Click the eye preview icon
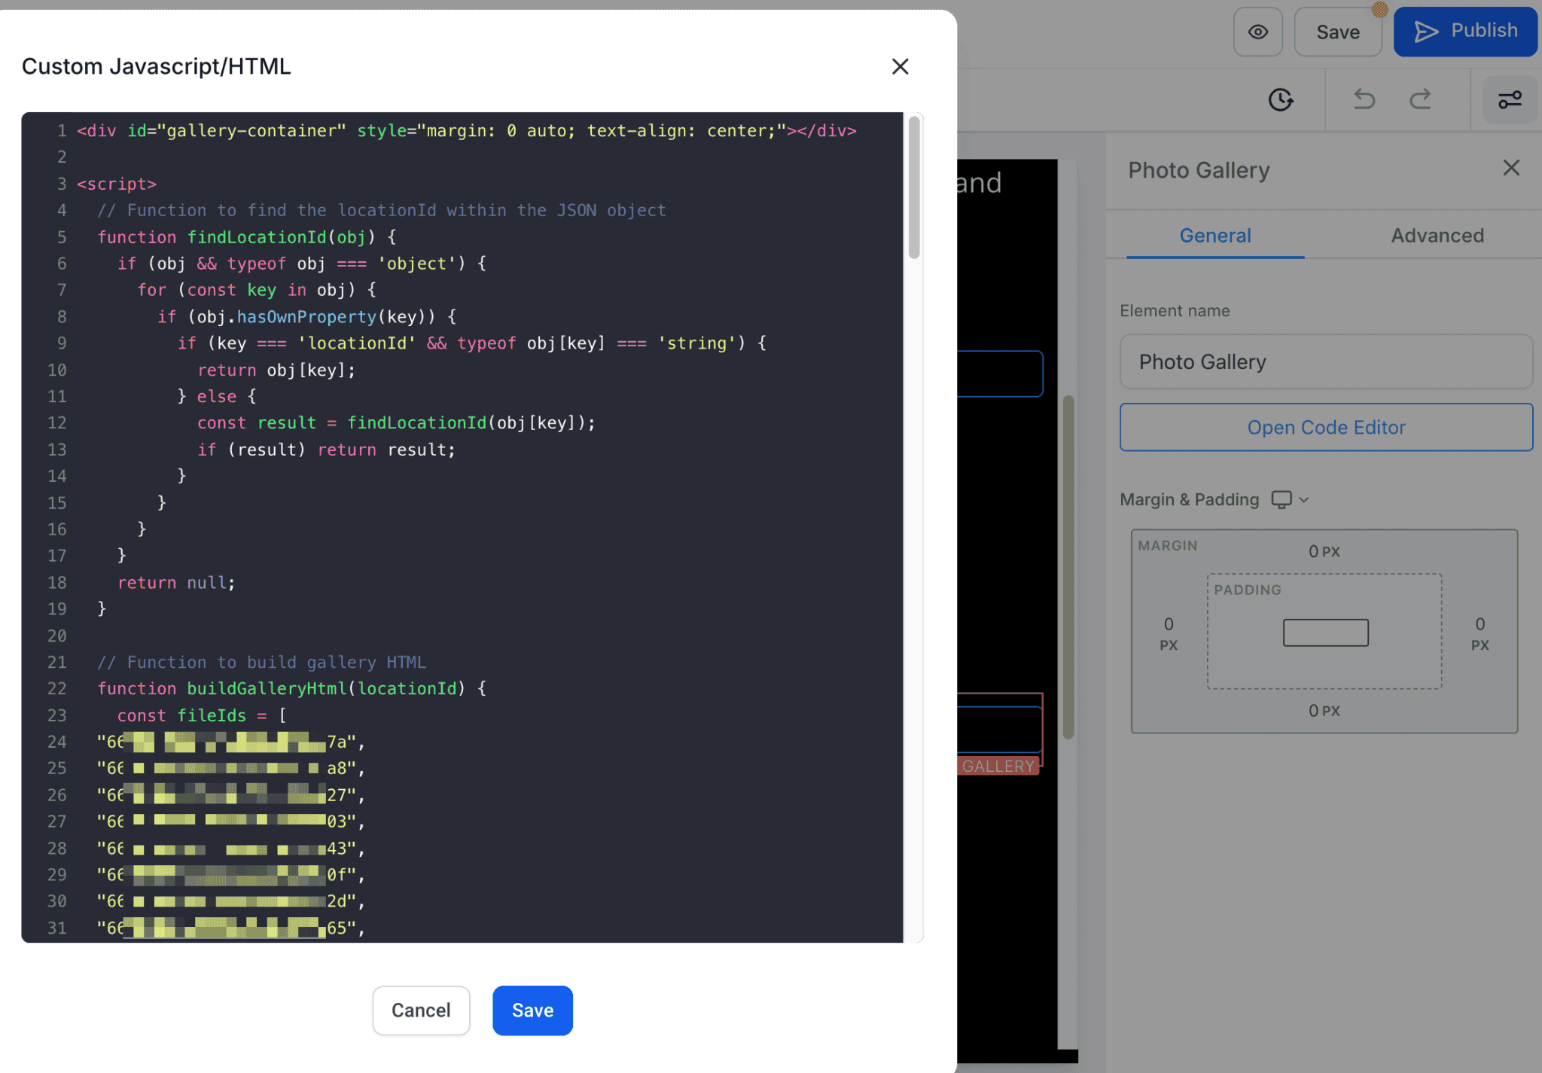Viewport: 1542px width, 1073px height. (1257, 32)
